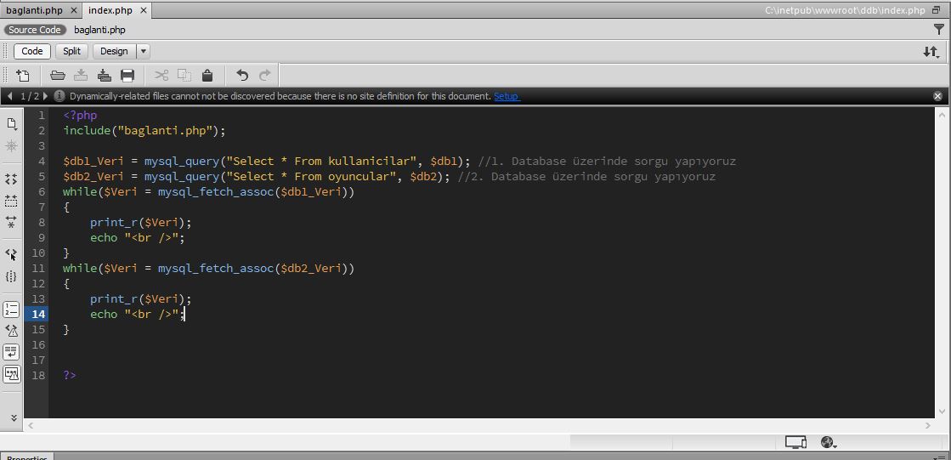The height and width of the screenshot is (460, 951).
Task: Click the Collapse Full Tag icon
Action: point(12,179)
